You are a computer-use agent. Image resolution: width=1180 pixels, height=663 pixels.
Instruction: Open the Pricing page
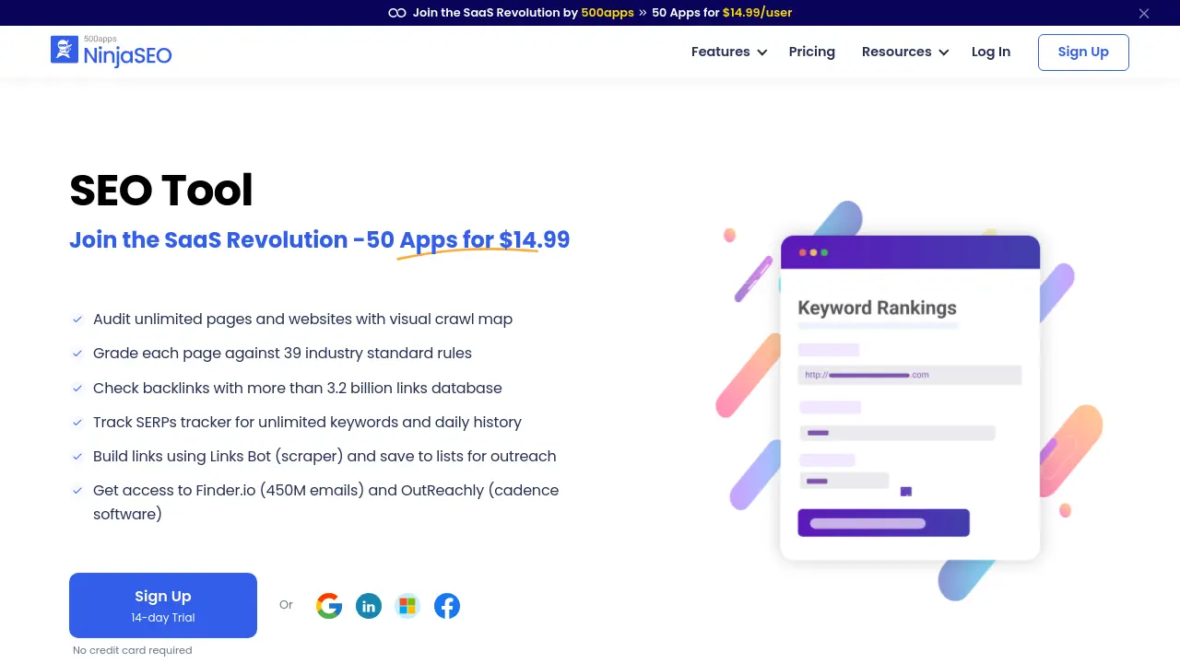pyautogui.click(x=812, y=52)
